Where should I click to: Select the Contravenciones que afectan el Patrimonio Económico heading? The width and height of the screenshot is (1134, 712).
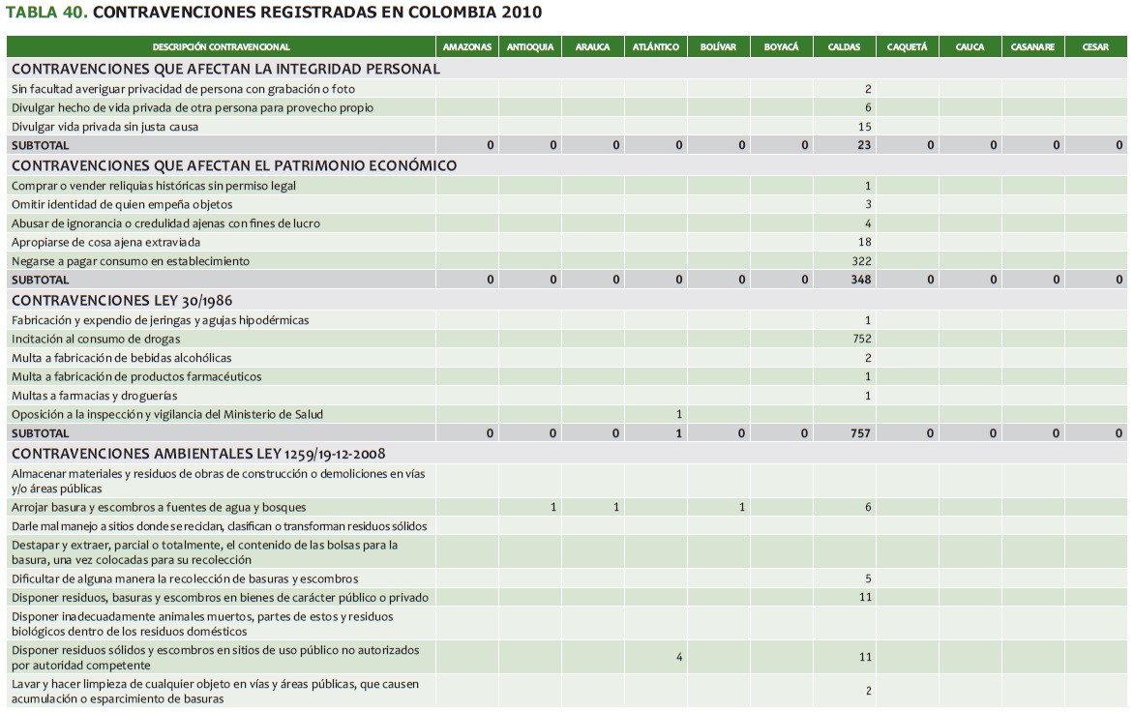tap(234, 165)
